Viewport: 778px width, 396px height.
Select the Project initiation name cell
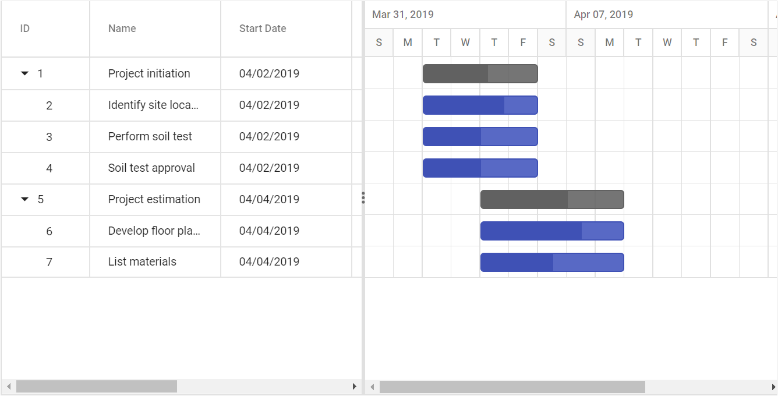(x=155, y=73)
